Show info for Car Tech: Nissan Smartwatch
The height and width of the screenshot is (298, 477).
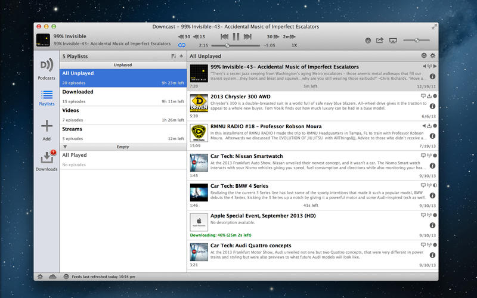pyautogui.click(x=432, y=166)
